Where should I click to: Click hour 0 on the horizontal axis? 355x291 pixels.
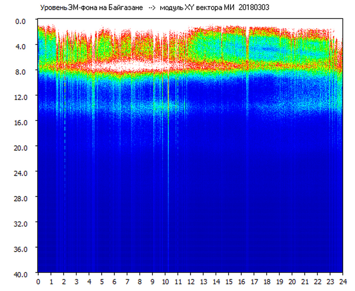coord(38,282)
